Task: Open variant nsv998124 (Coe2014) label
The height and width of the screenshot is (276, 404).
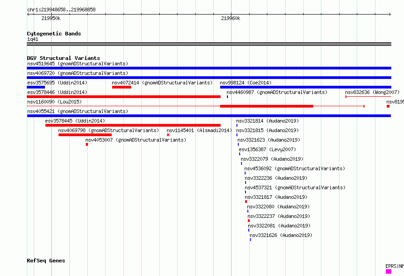Action: coord(246,83)
